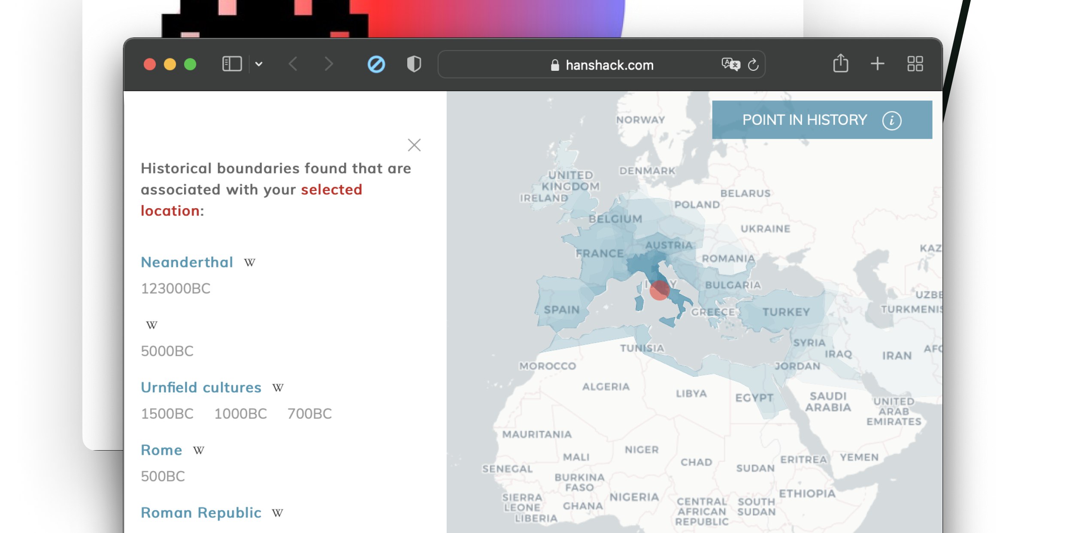Close the historical boundaries panel
The height and width of the screenshot is (533, 1066).
414,145
